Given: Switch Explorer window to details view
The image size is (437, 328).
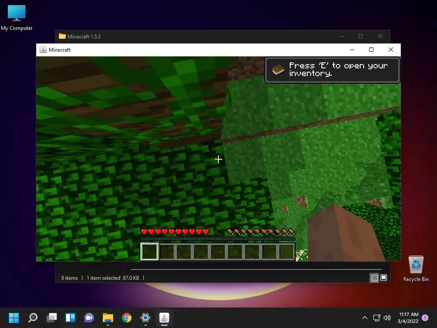Looking at the screenshot, I should tap(374, 278).
